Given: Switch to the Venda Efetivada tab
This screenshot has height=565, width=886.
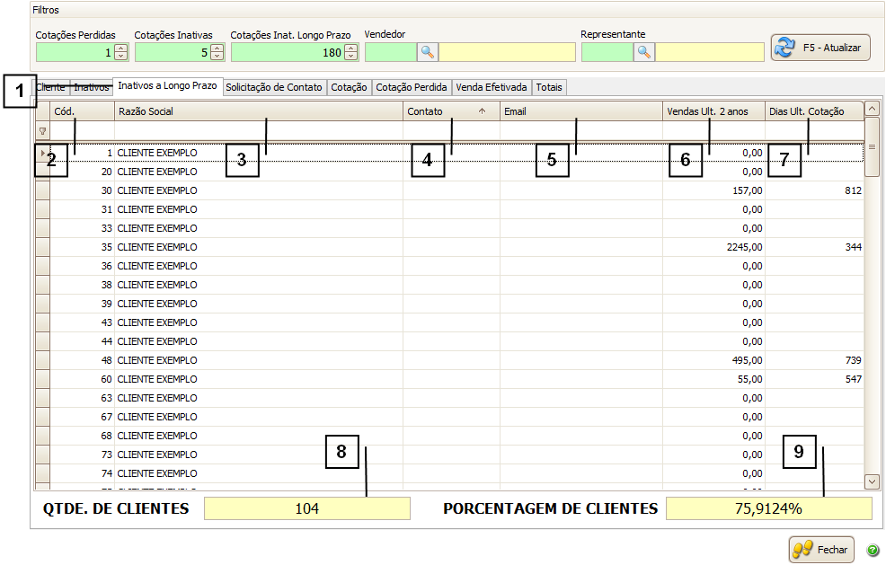Looking at the screenshot, I should tap(492, 87).
